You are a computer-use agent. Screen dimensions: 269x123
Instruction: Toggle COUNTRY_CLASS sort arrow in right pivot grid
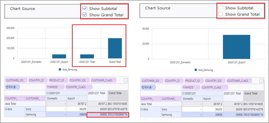[226, 87]
